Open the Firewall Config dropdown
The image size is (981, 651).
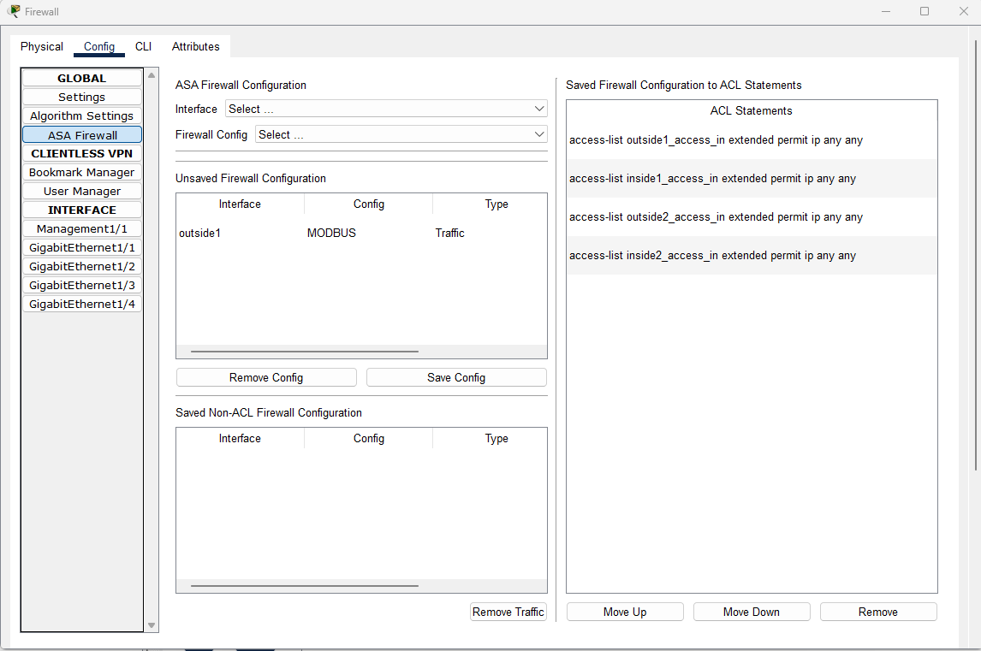400,133
